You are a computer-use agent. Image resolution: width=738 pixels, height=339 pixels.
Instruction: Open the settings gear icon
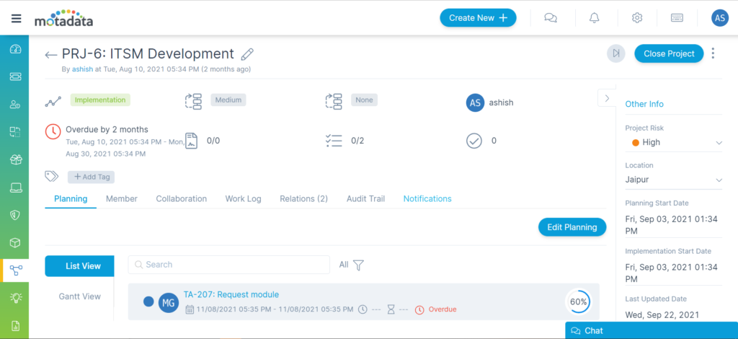[x=636, y=18]
